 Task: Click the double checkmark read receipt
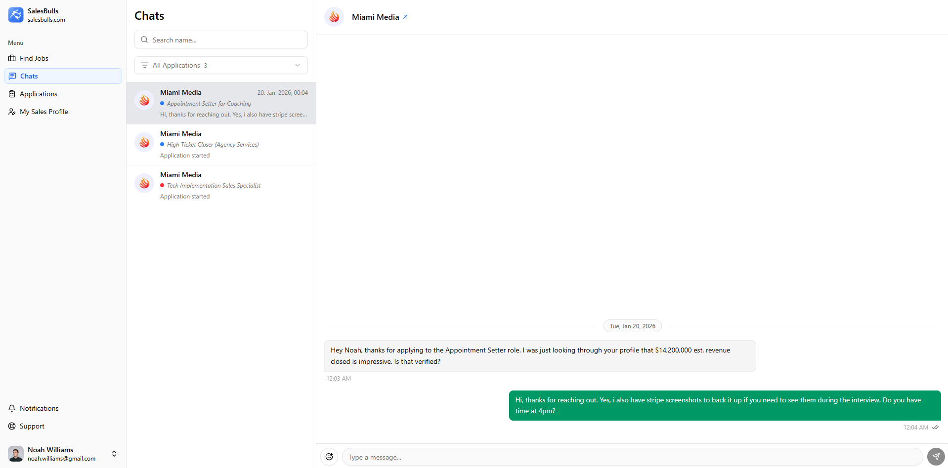(x=936, y=427)
